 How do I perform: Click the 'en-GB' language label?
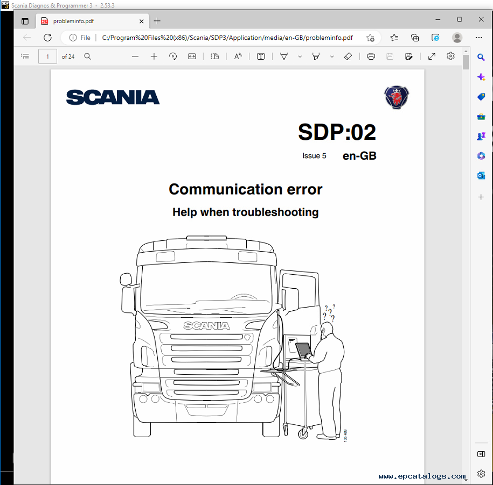pyautogui.click(x=359, y=156)
